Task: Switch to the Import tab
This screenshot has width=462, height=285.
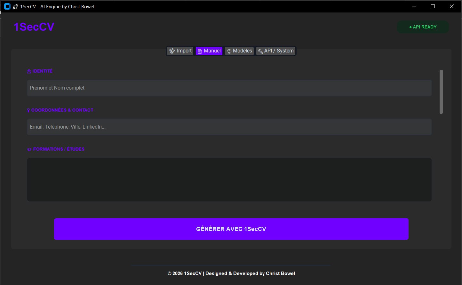Action: tap(184, 51)
